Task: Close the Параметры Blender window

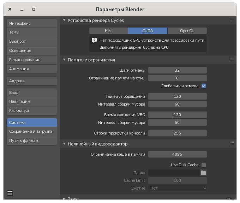Action: coord(10,9)
